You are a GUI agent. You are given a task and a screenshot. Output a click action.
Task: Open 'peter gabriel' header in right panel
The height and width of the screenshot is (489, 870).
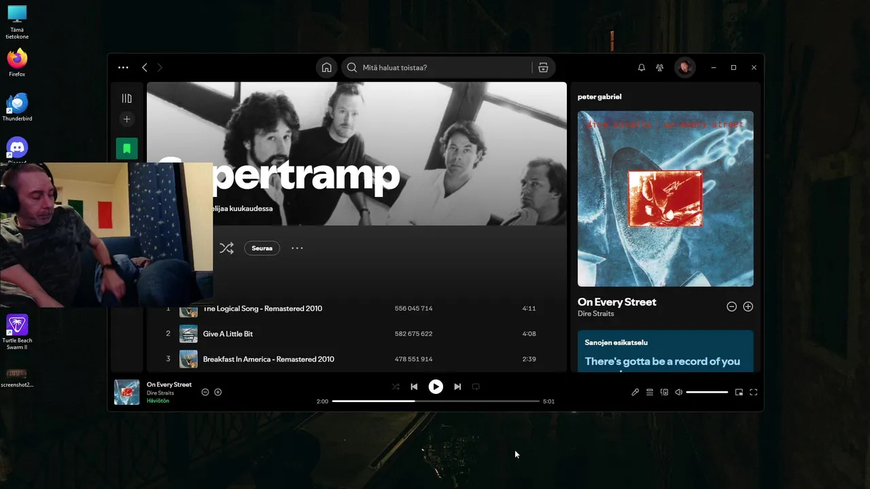[599, 96]
